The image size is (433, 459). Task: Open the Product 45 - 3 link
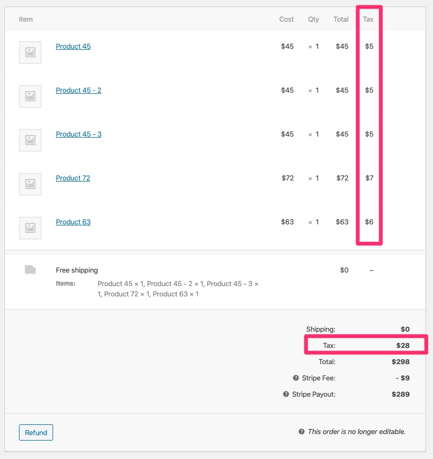78,134
